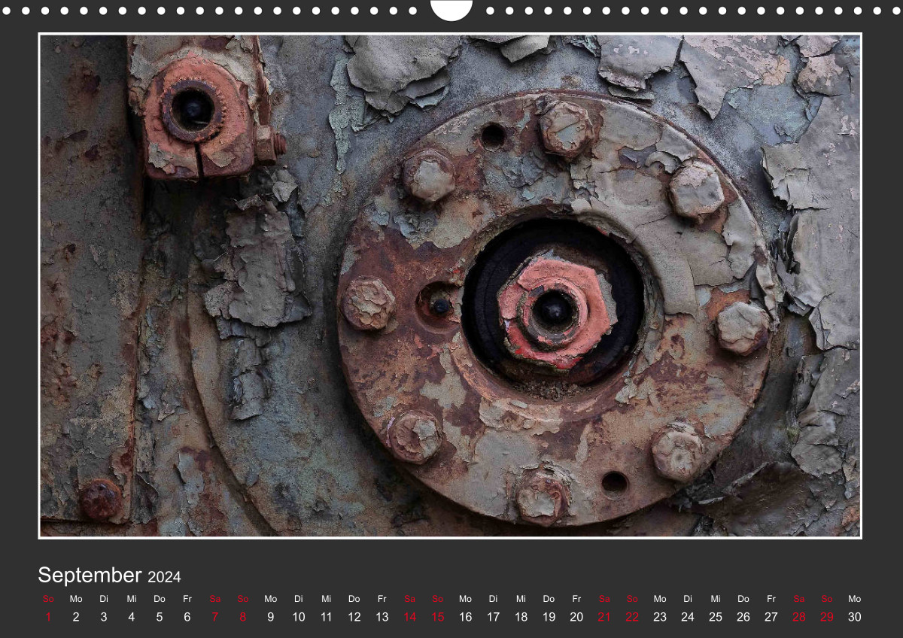
Task: Pick date 27 on the calendar
Action: (x=771, y=617)
